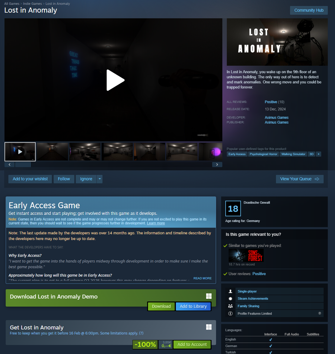Click the question mark beside Profile Features Limited
The height and width of the screenshot is (354, 335).
coord(319,313)
